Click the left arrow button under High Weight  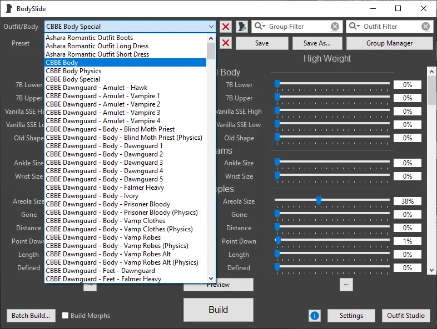[x=346, y=285]
